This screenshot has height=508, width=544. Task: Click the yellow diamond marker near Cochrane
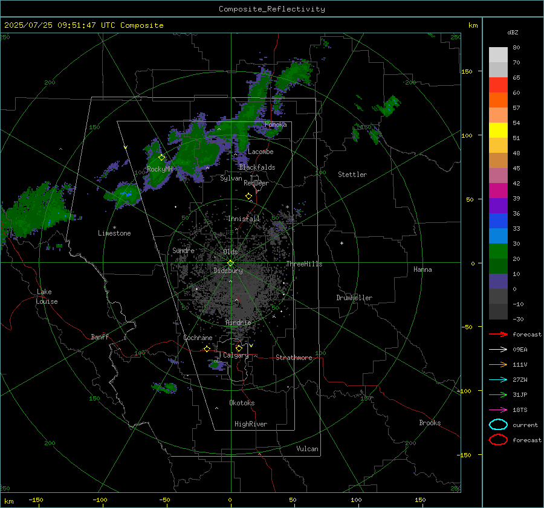tap(207, 349)
